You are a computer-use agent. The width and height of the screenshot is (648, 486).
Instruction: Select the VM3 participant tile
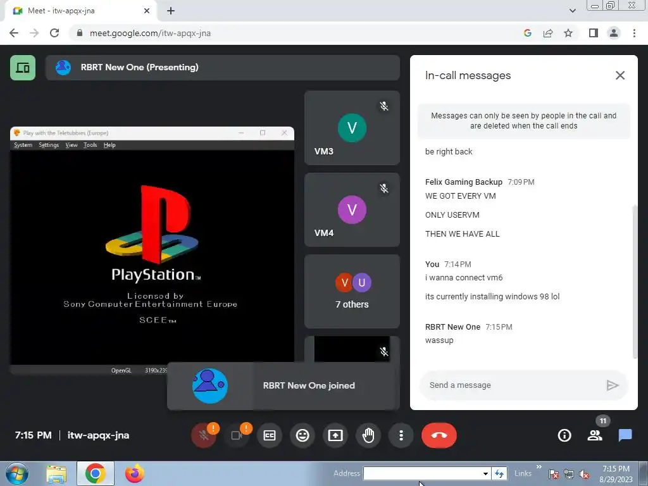click(352, 128)
